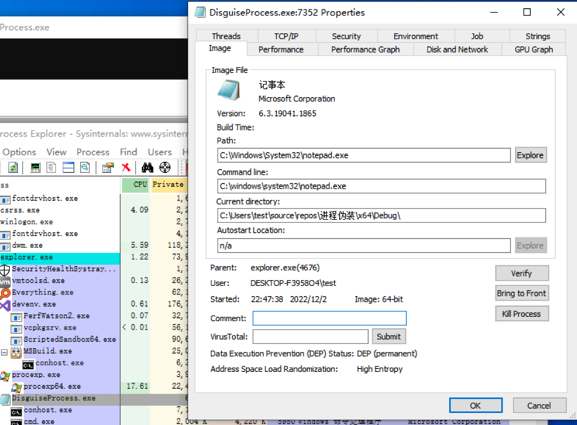
Task: Open the Environment tab
Action: click(415, 36)
